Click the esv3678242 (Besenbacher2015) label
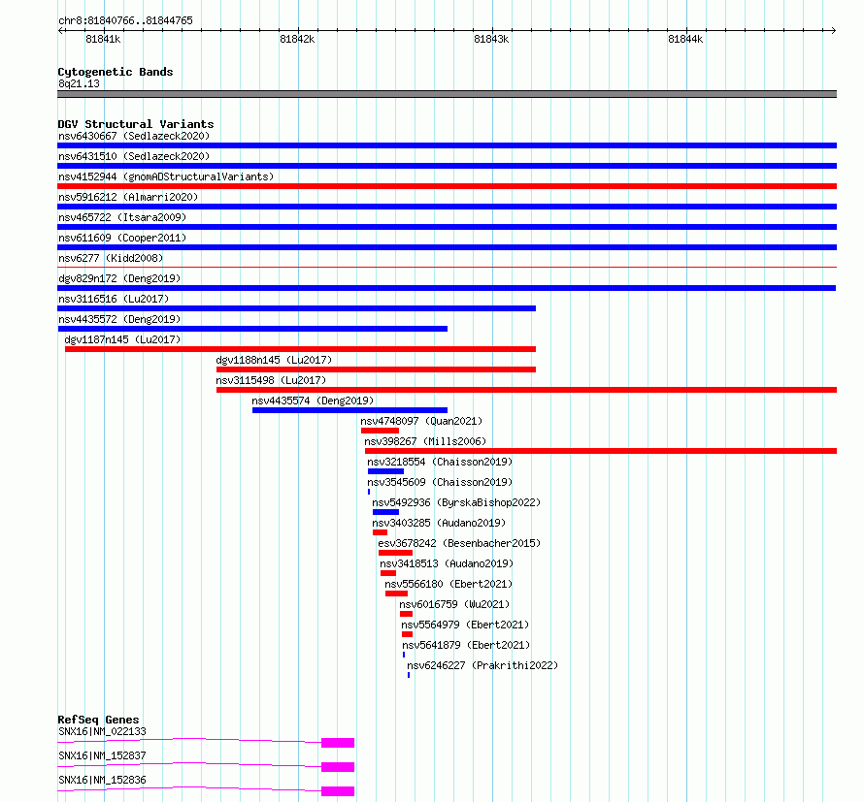Viewport: 864px width, 802px height. 459,543
